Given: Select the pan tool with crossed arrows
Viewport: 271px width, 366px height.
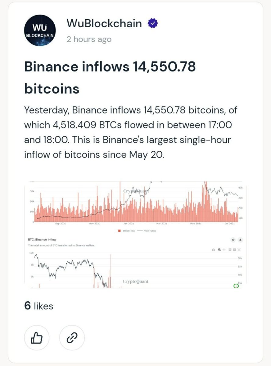Looking at the screenshot, I should [224, 250].
